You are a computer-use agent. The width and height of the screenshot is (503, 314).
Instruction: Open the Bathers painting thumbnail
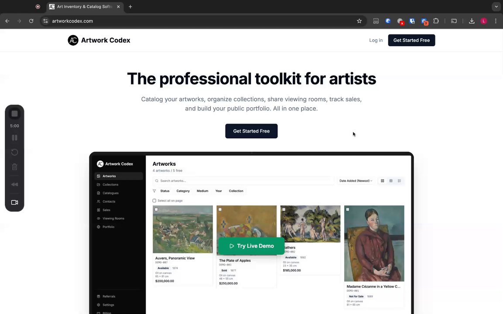(x=310, y=224)
